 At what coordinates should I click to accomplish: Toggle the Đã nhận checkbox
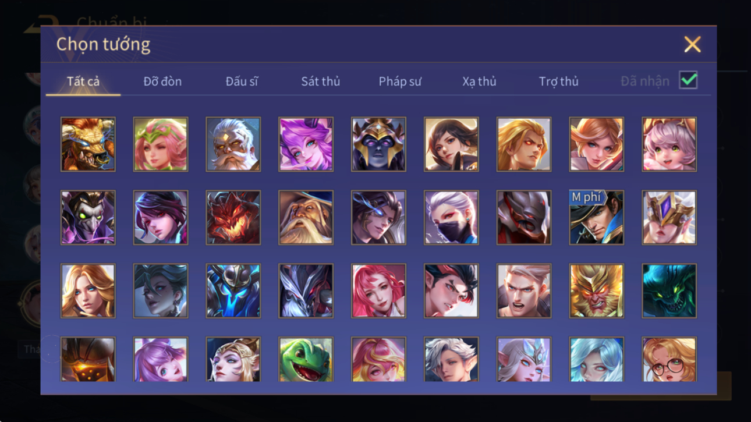tap(688, 81)
